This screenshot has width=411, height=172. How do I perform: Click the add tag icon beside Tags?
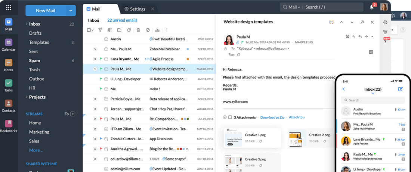point(238,55)
